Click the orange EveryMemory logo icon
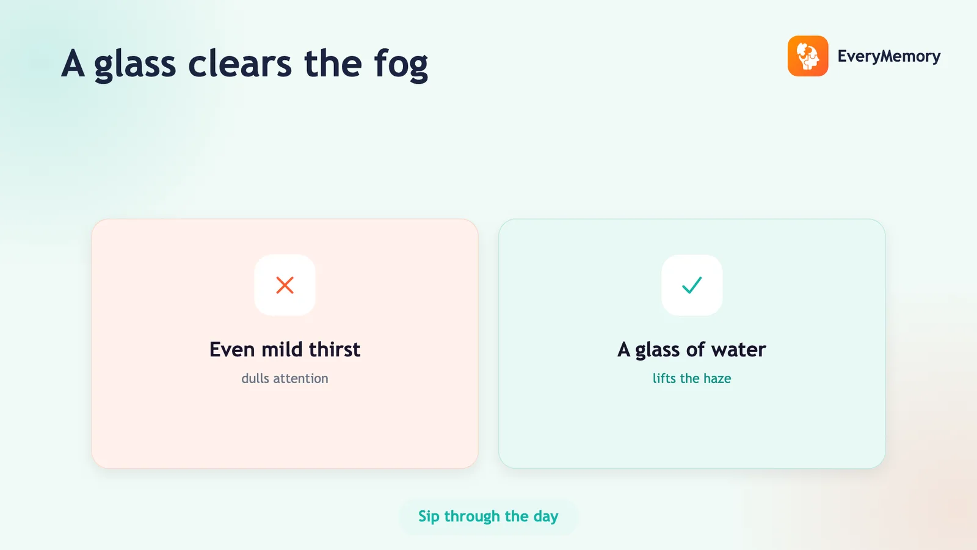Viewport: 977px width, 550px height. click(x=808, y=56)
